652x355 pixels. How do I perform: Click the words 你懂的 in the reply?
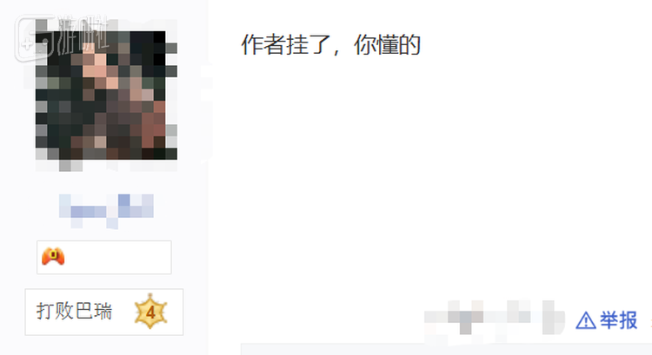coord(388,45)
